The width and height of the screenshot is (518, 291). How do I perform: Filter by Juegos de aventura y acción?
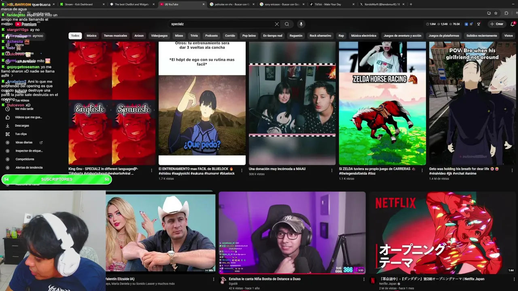click(402, 36)
